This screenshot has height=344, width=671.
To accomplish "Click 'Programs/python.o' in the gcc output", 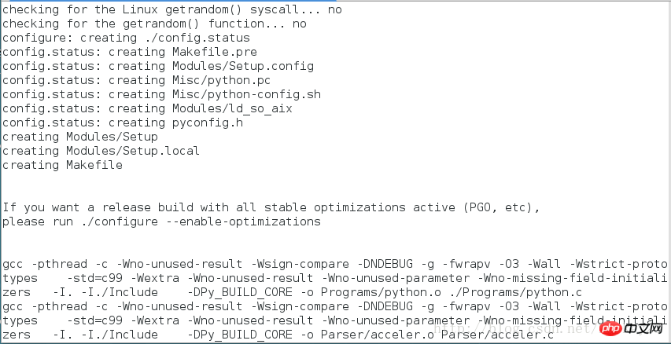I will click(381, 293).
